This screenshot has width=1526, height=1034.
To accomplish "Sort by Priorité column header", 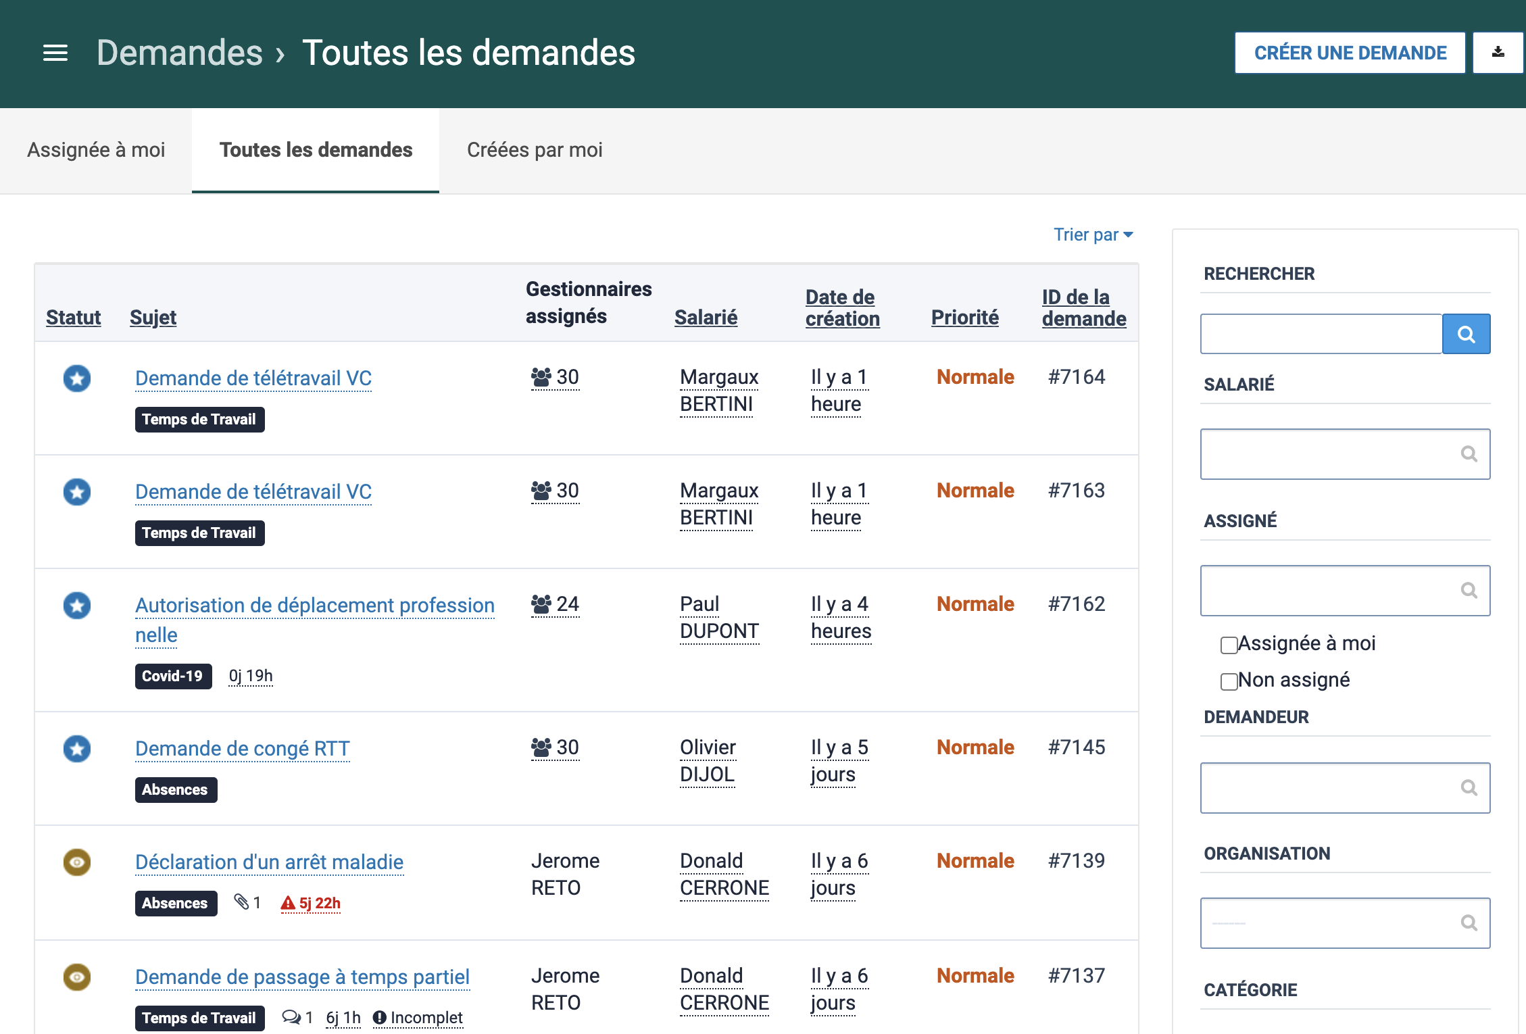I will tap(964, 317).
